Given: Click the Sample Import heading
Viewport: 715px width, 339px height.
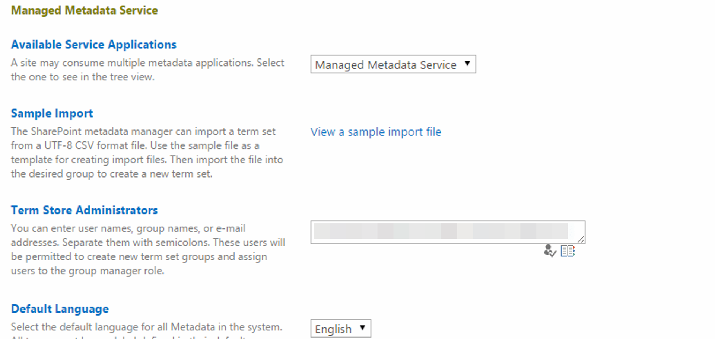Looking at the screenshot, I should pyautogui.click(x=52, y=113).
